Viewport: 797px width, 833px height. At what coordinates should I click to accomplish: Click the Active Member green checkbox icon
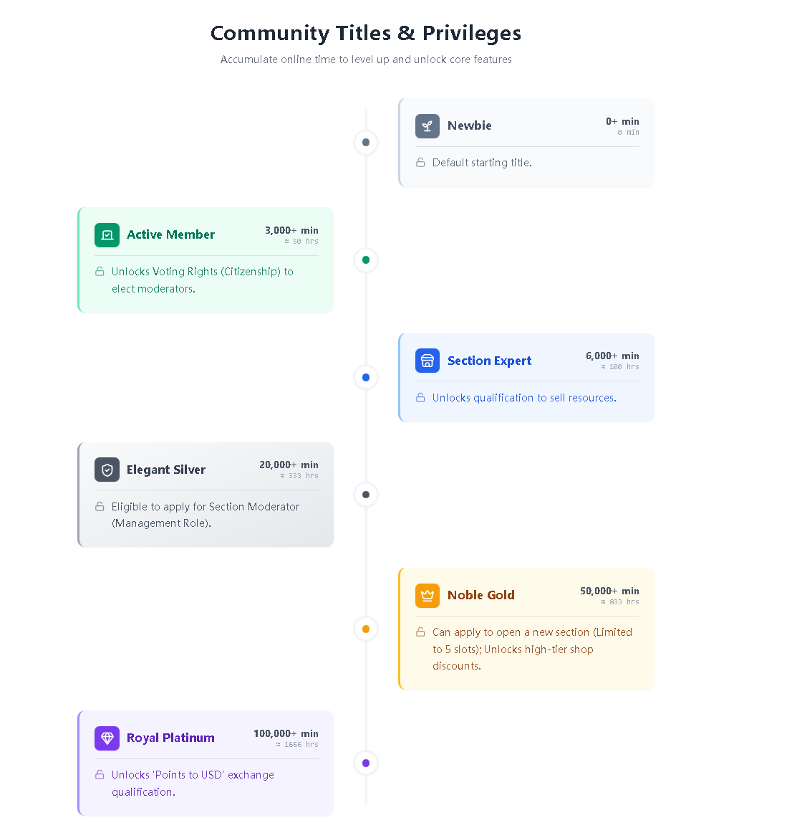point(107,235)
